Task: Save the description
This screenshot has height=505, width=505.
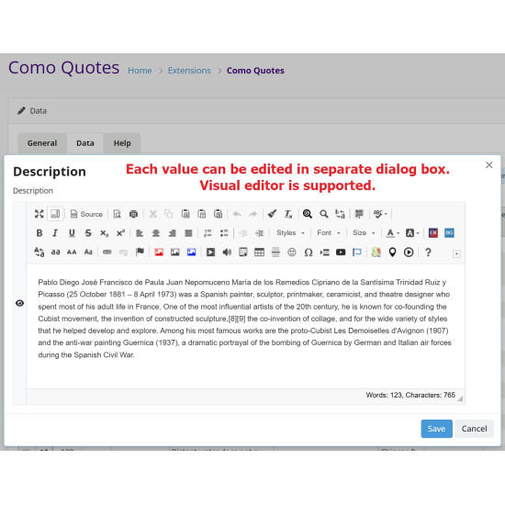Action: [436, 429]
